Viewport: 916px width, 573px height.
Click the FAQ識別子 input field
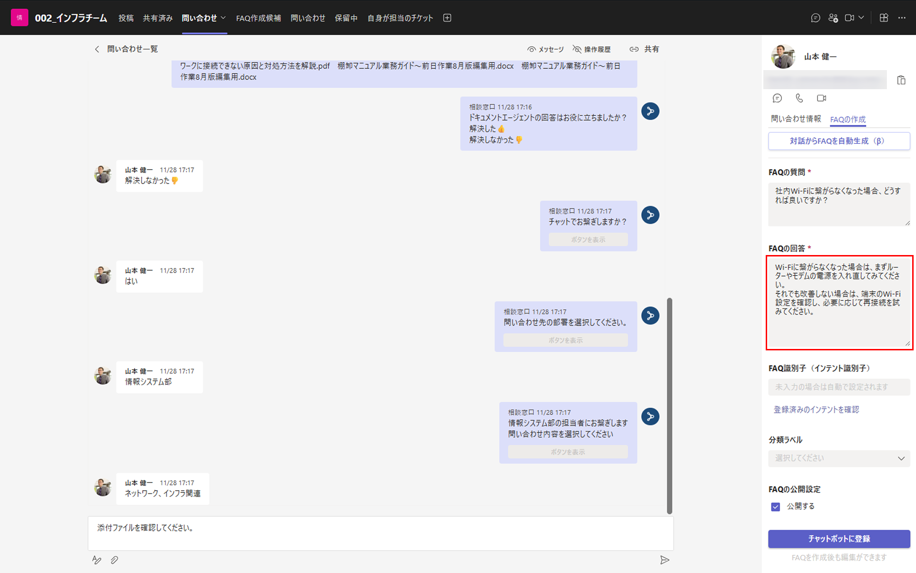click(839, 387)
